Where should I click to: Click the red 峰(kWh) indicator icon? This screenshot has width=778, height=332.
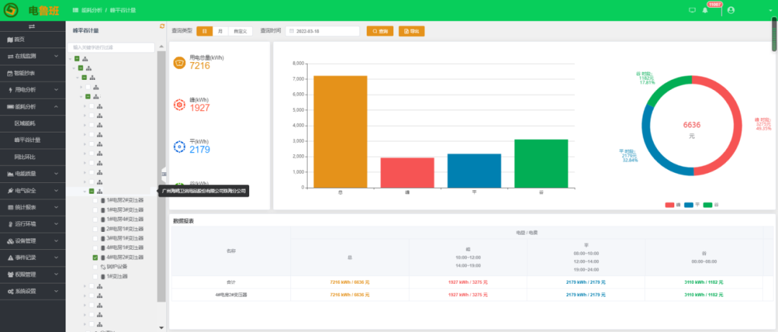[x=179, y=104]
